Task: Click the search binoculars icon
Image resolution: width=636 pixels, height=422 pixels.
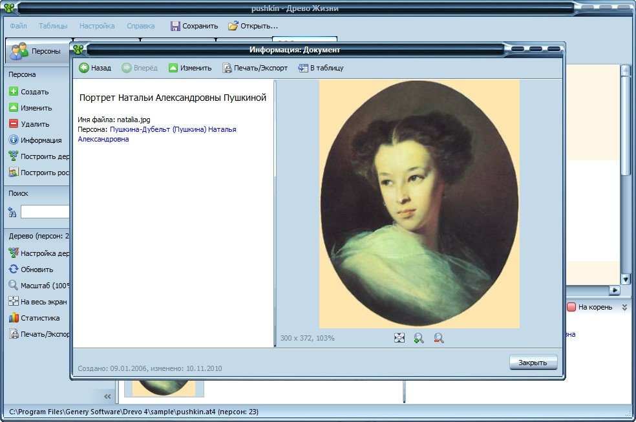Action: pos(12,212)
